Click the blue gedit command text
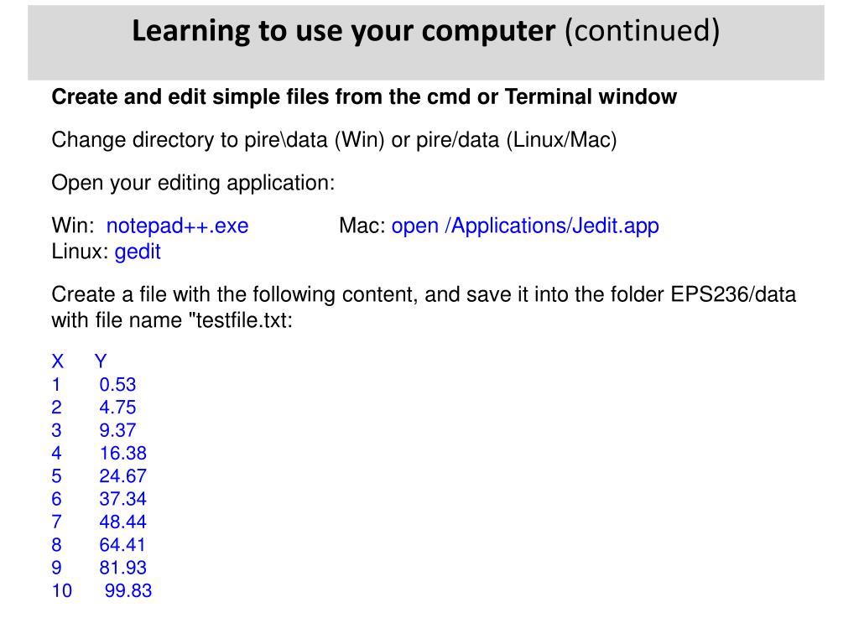 click(x=138, y=252)
